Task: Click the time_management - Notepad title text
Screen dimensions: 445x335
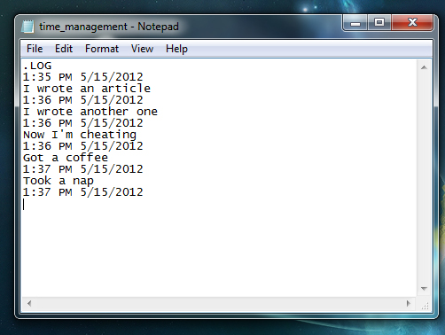Action: [109, 27]
